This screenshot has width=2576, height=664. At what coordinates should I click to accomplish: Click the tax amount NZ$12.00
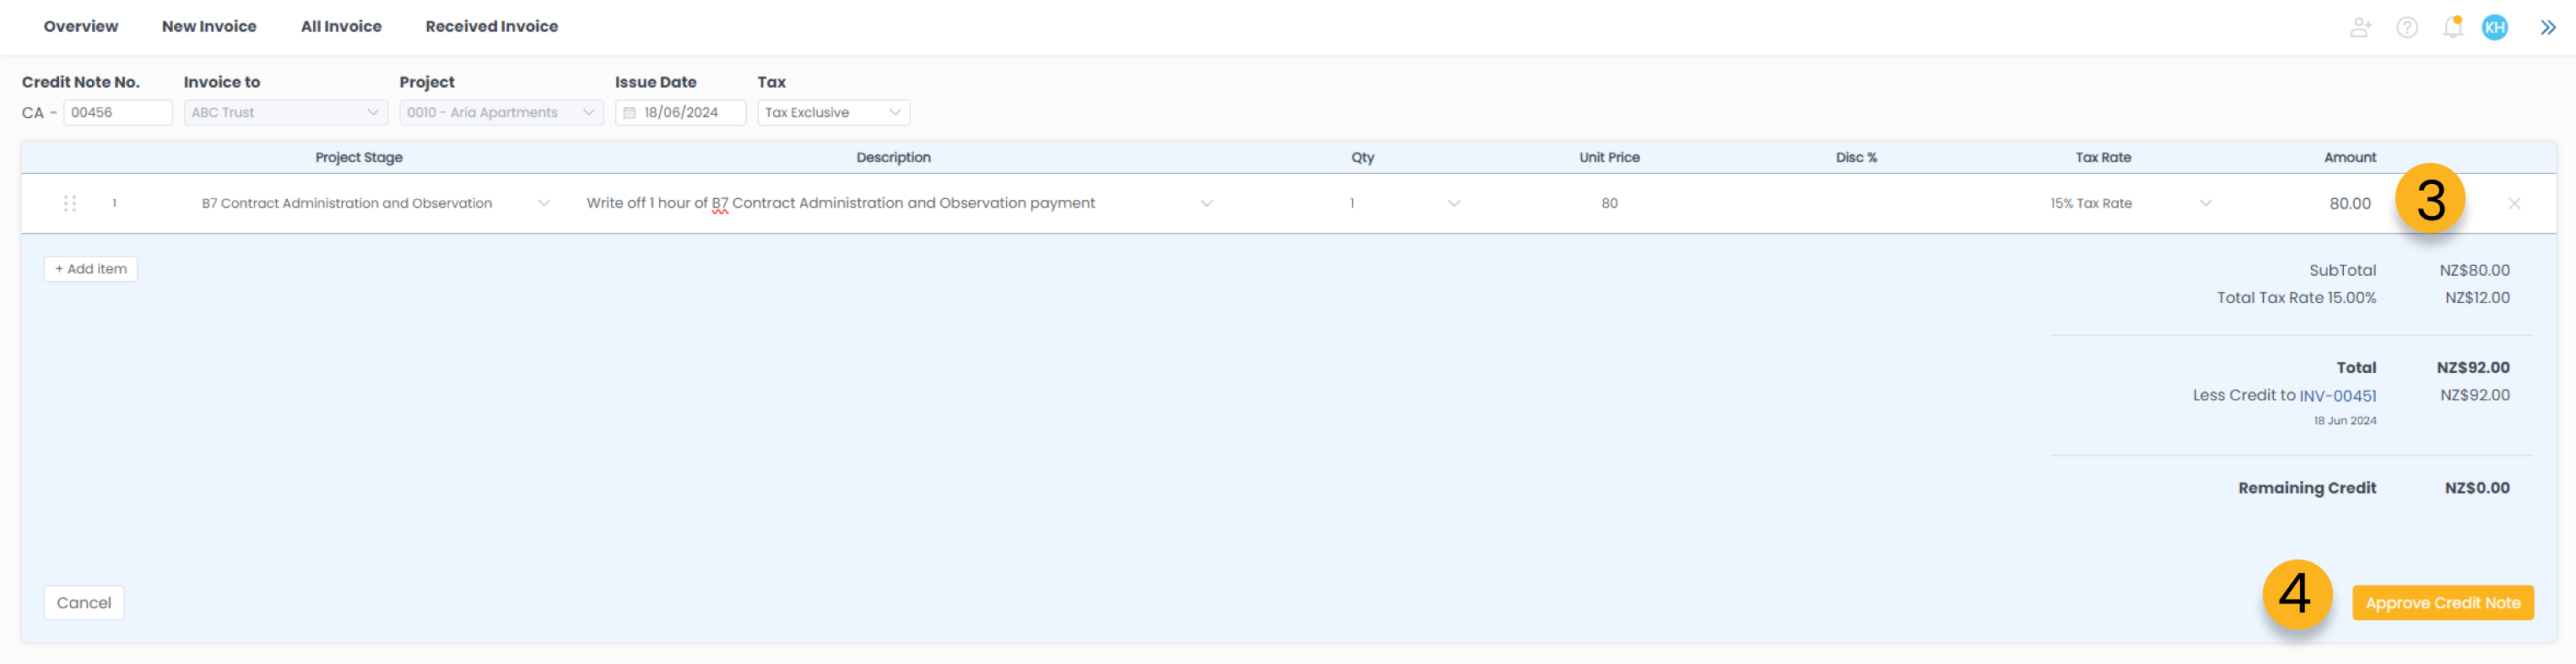click(2477, 297)
